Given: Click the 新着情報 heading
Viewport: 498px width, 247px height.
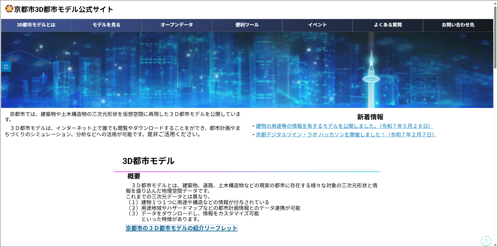Looking at the screenshot, I should pos(370,117).
